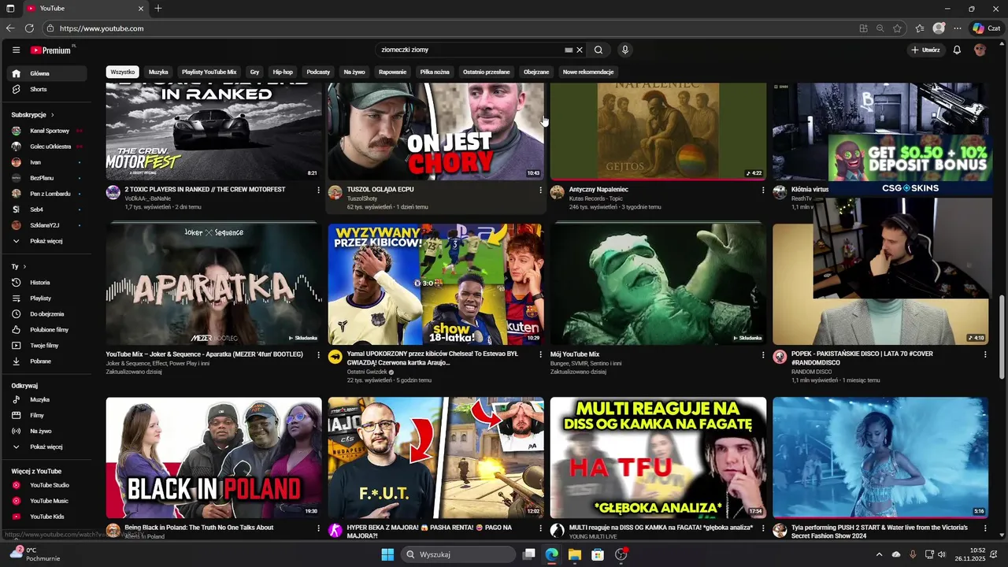Image resolution: width=1008 pixels, height=567 pixels.
Task: Open the on-screen keyboard icon in search box
Action: click(x=569, y=50)
